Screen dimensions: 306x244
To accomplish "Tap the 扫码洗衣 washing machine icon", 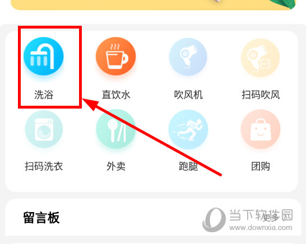I will [x=44, y=129].
